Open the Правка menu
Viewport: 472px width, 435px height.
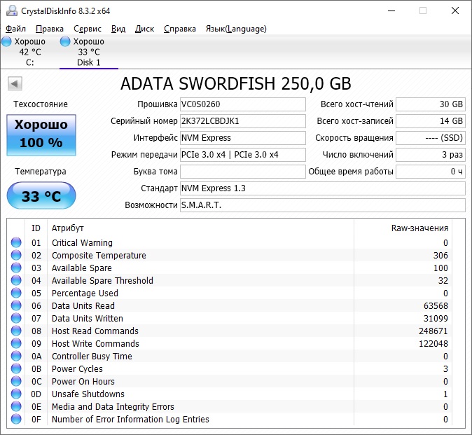click(50, 29)
